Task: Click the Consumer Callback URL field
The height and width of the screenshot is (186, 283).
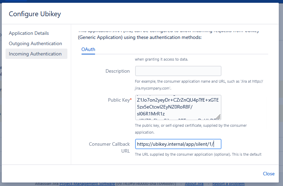Action: pyautogui.click(x=178, y=144)
